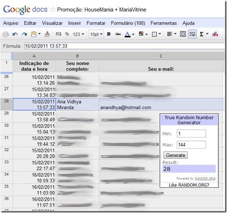Toggle bold text formatting
Screen dimensions: 227x213
click(x=109, y=34)
